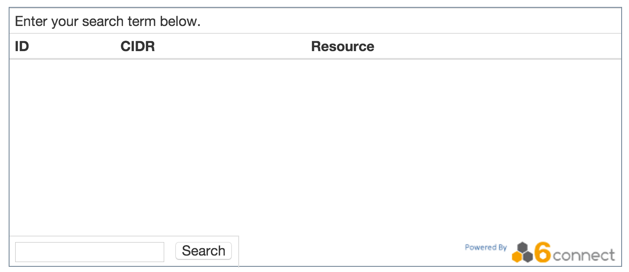Click the word "Enter" in the instructions

click(x=31, y=21)
